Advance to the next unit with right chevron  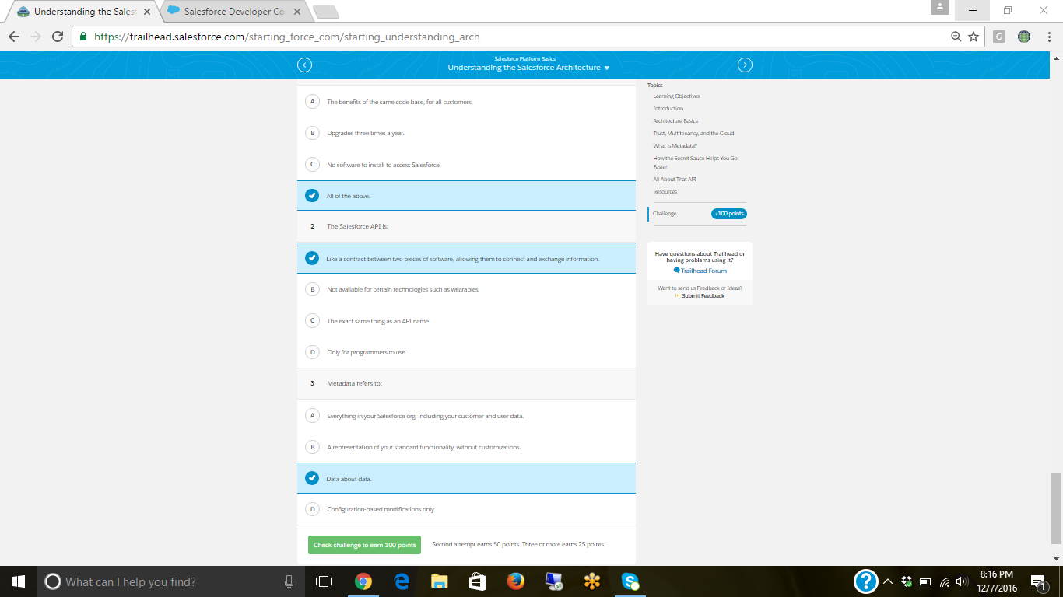[x=745, y=65]
